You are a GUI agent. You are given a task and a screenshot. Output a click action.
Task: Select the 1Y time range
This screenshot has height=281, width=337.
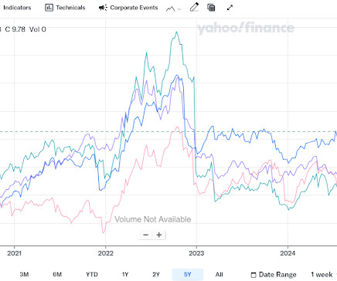(x=125, y=274)
